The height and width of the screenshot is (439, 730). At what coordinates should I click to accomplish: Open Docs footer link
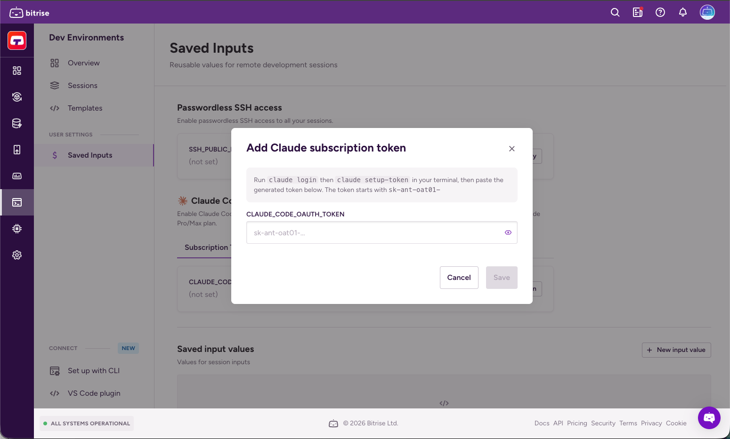pyautogui.click(x=542, y=423)
